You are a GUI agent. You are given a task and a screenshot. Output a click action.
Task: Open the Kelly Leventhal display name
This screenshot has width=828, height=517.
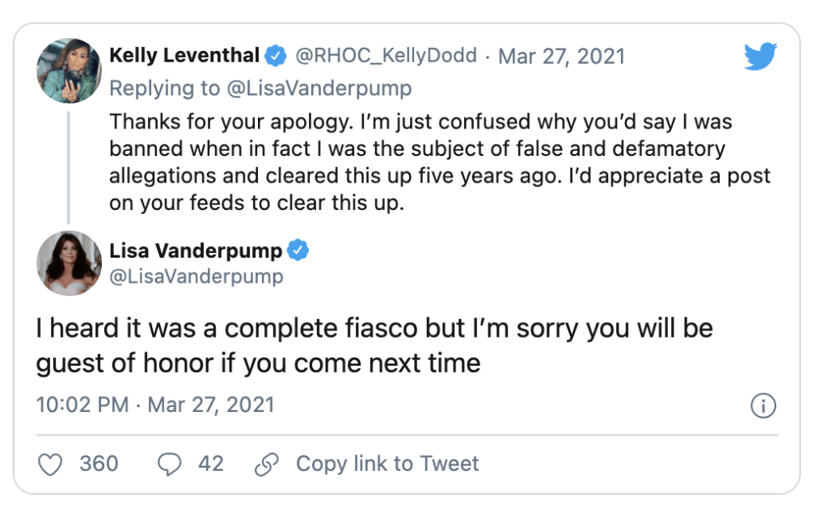[184, 56]
